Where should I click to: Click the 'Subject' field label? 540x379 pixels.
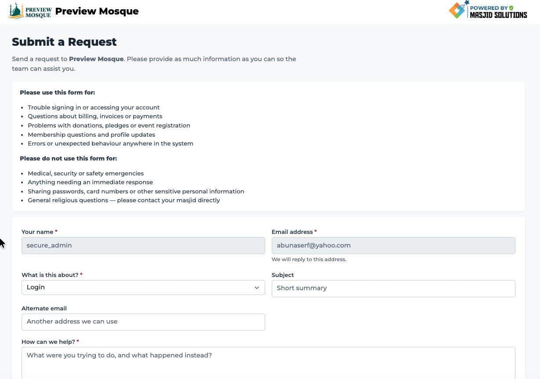coord(283,275)
